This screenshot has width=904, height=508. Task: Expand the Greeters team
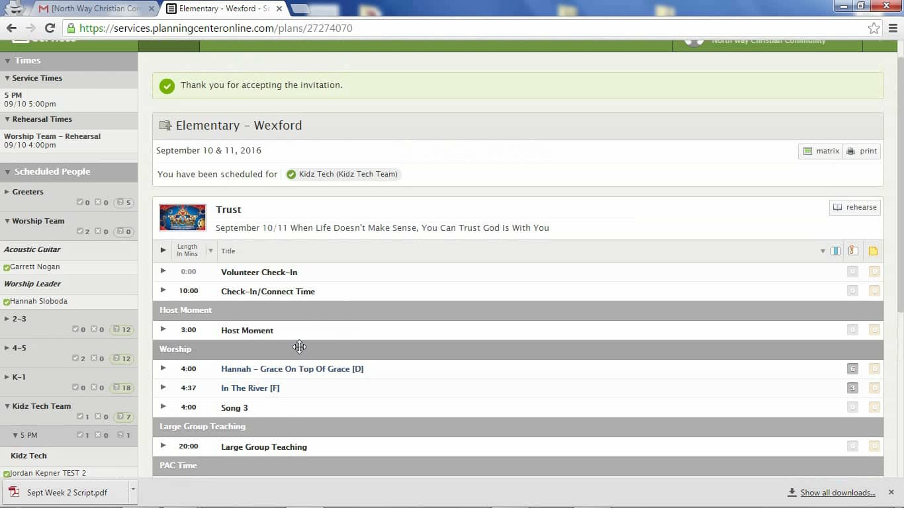point(7,192)
